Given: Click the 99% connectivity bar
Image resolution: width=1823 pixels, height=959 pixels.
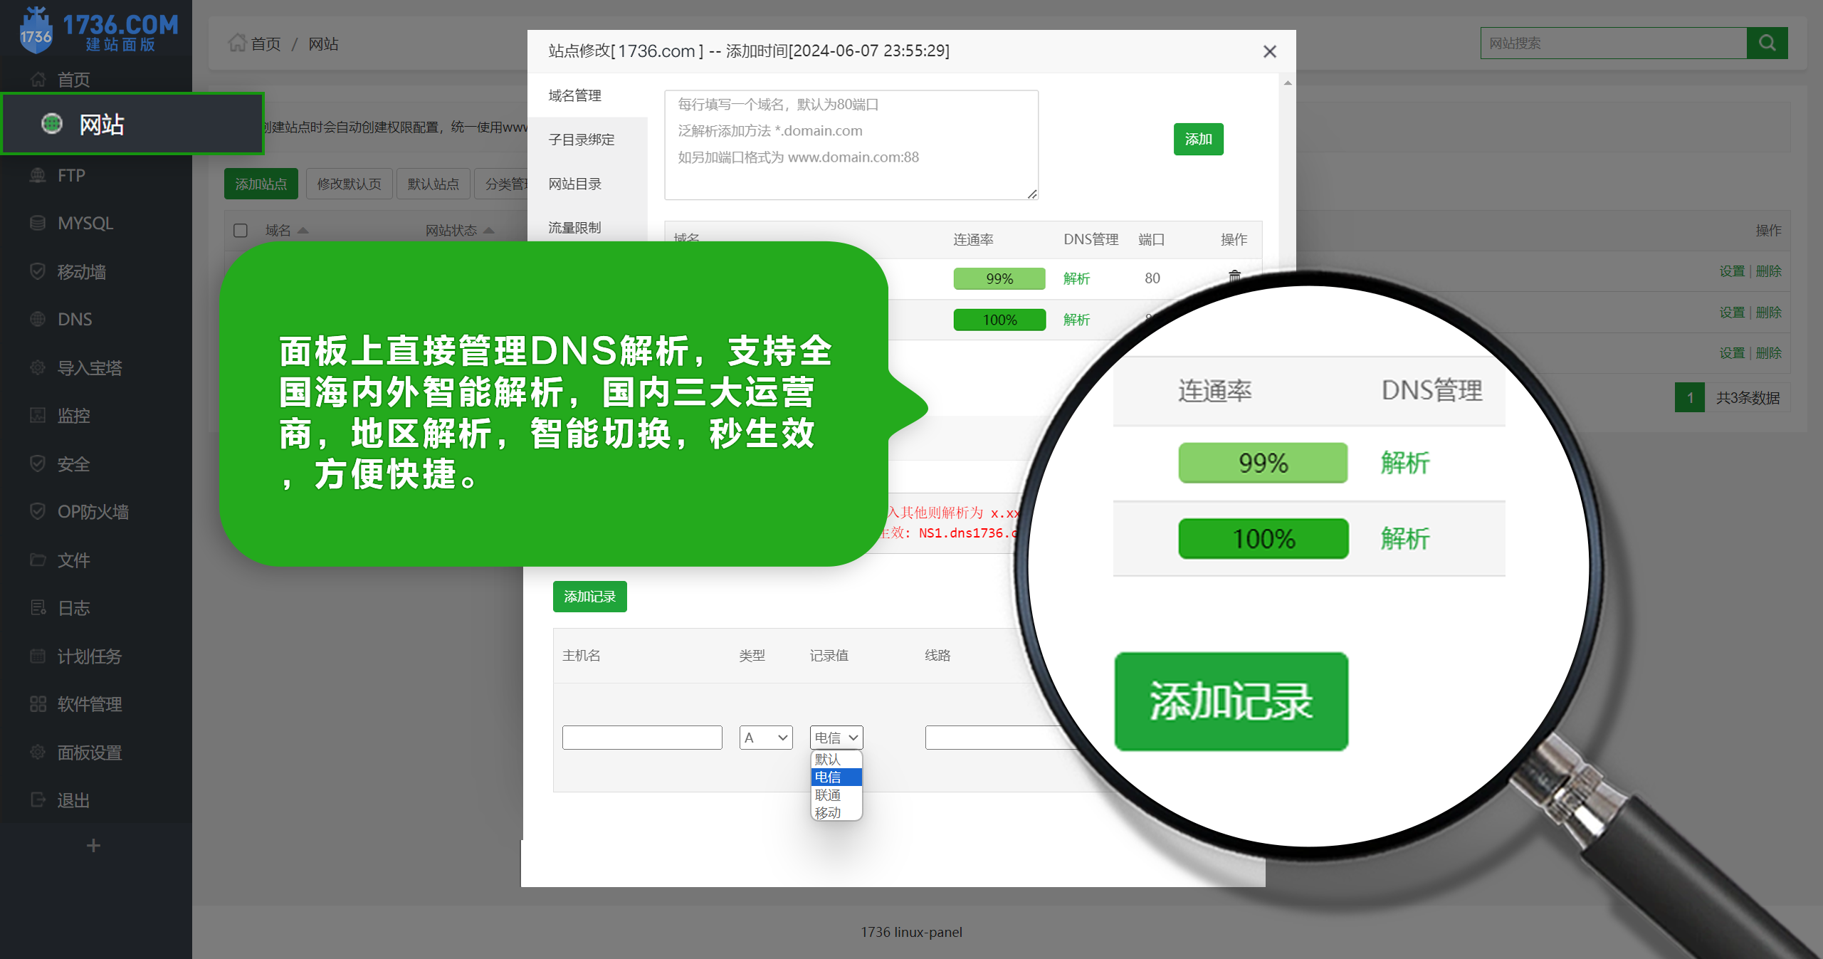Looking at the screenshot, I should (x=999, y=278).
